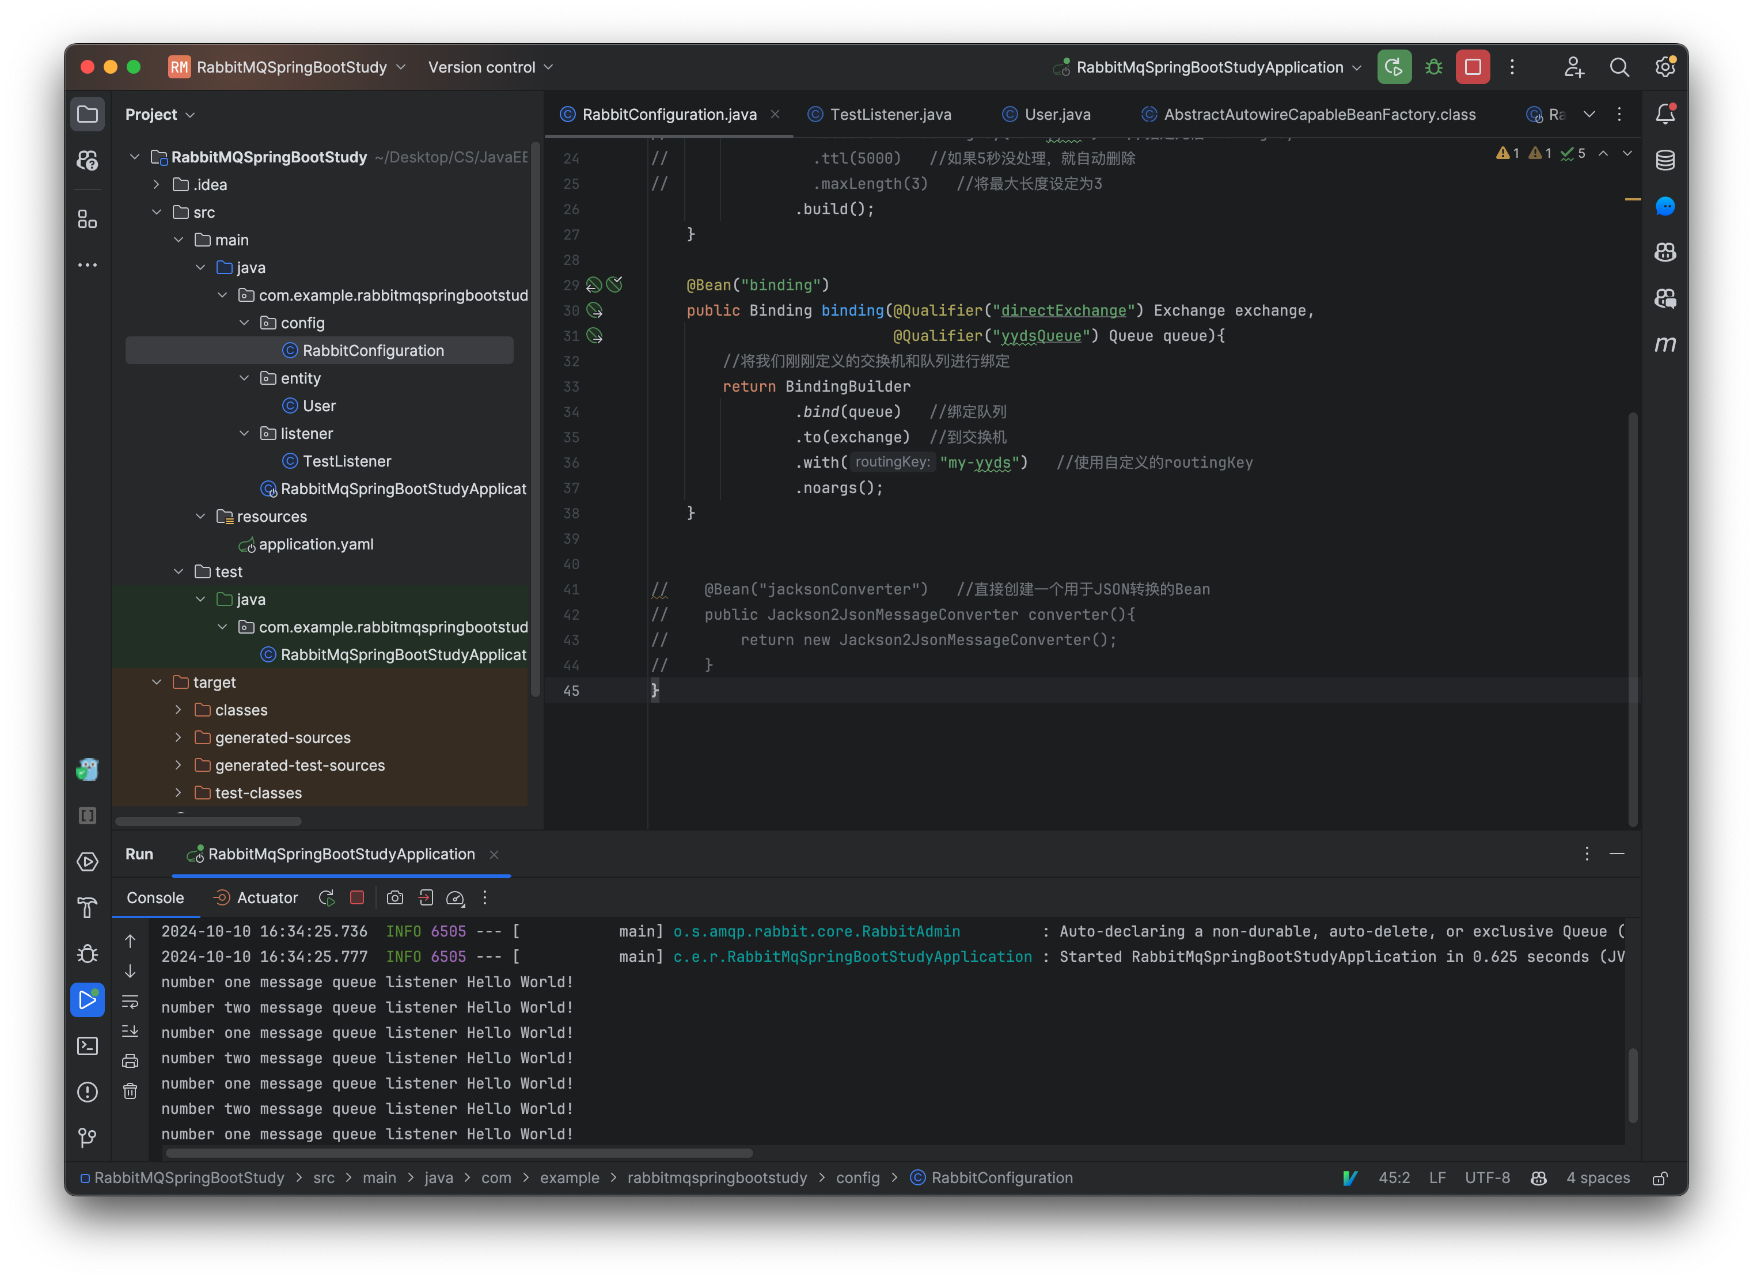Toggle scroll to end in console

(x=130, y=1032)
